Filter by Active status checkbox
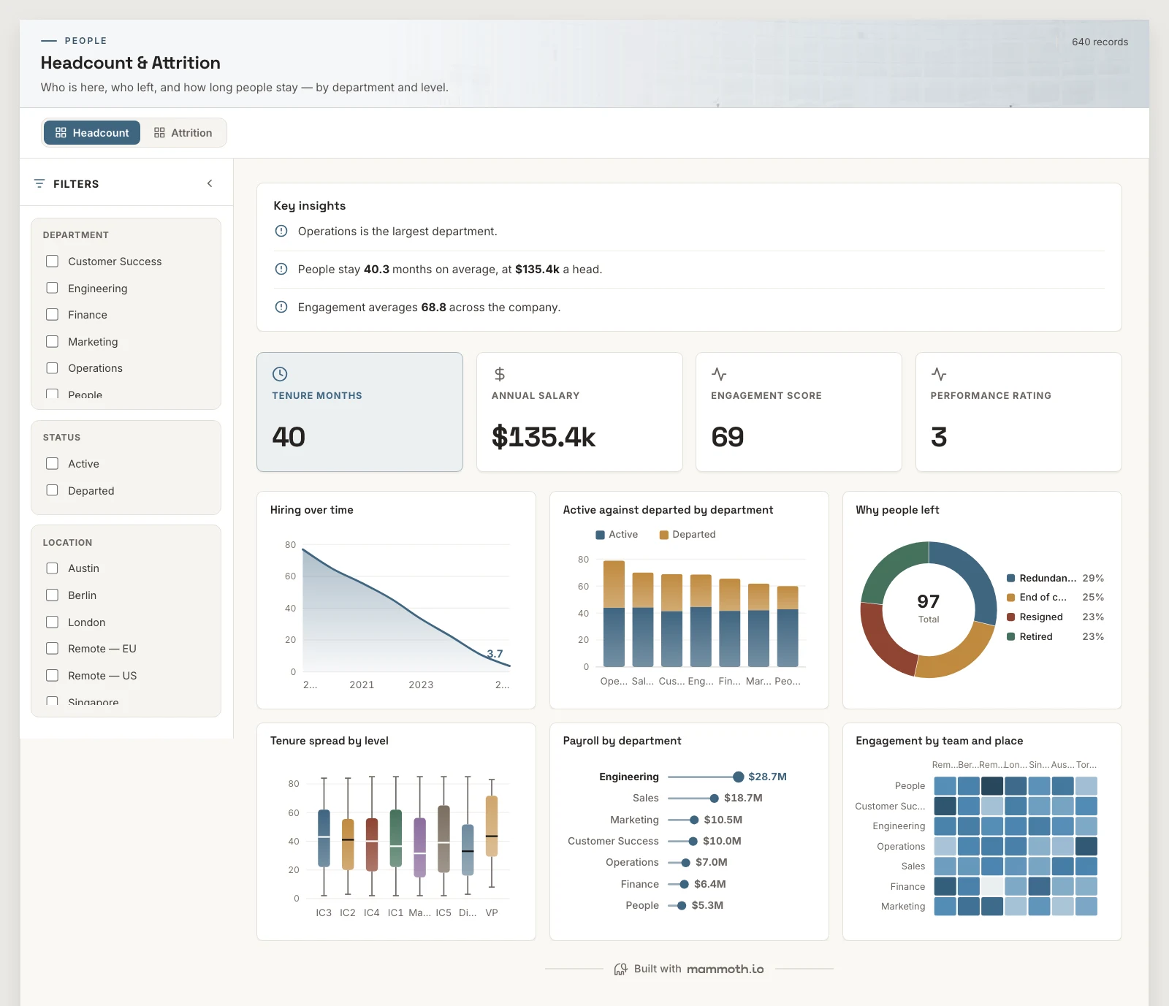 click(52, 463)
